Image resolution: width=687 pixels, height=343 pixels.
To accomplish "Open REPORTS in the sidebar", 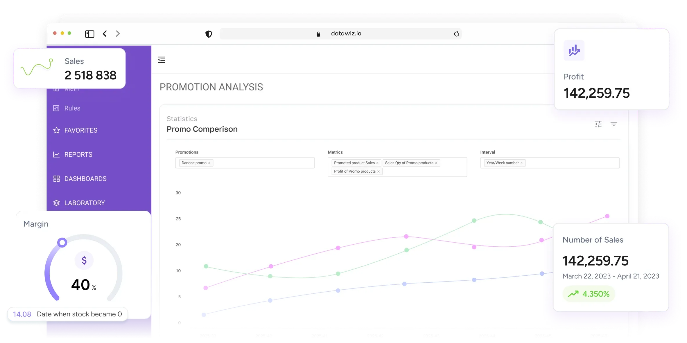I will pos(78,154).
